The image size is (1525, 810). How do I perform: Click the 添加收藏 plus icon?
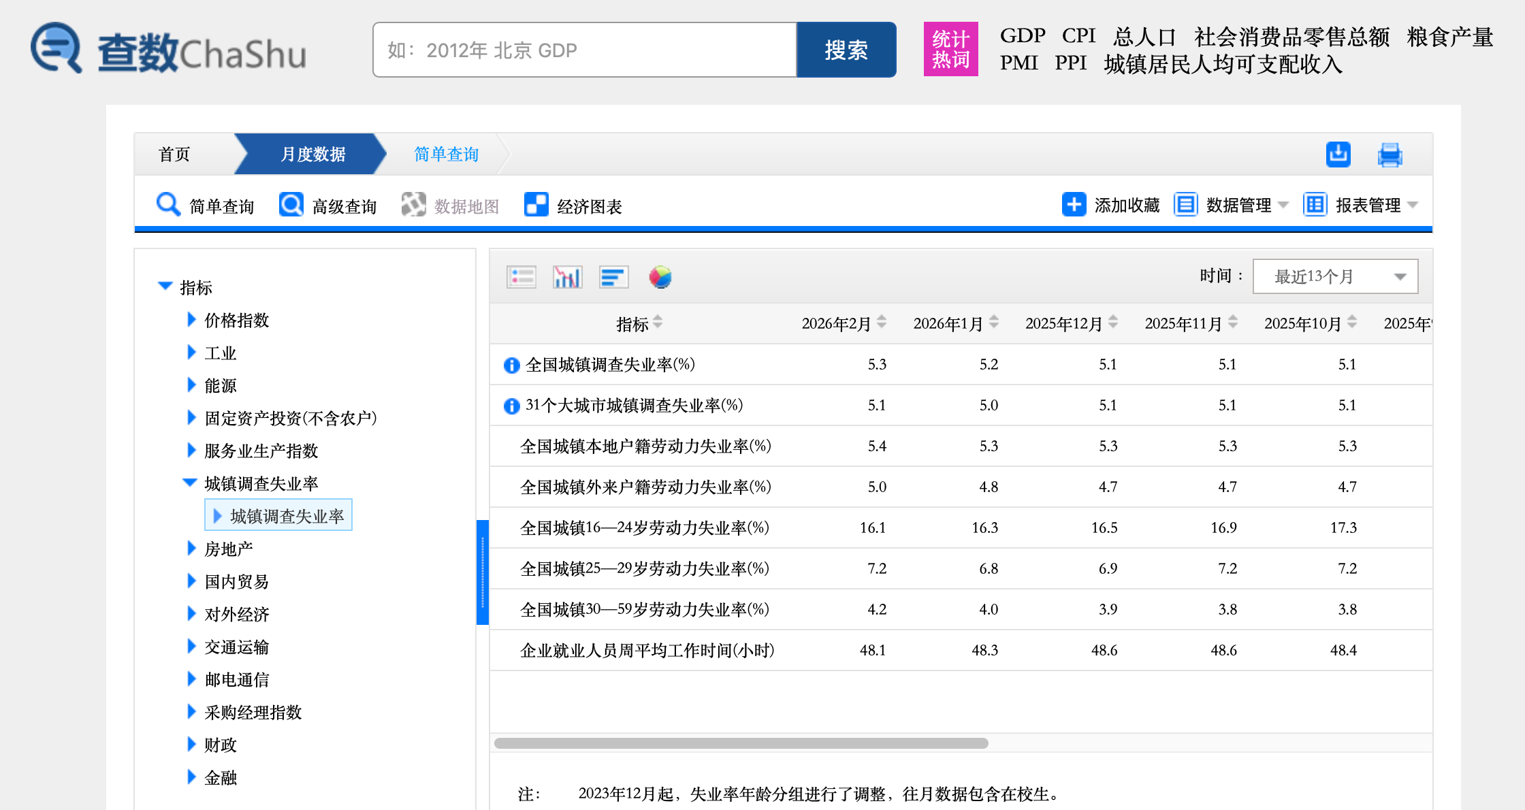click(x=1074, y=205)
